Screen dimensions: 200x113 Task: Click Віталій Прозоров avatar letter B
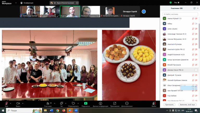coord(164,65)
